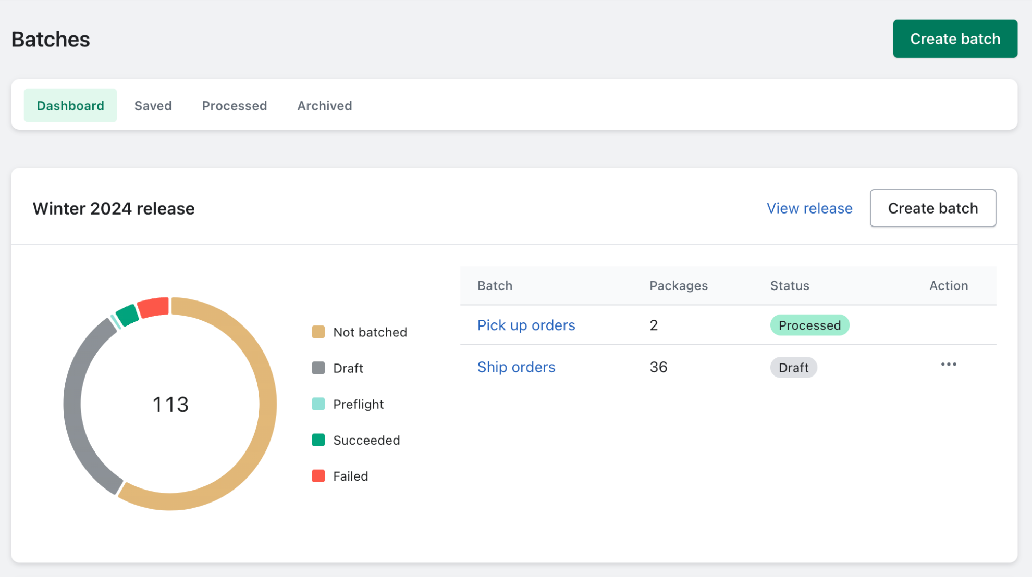
Task: Open the Archived tab
Action: coord(324,106)
